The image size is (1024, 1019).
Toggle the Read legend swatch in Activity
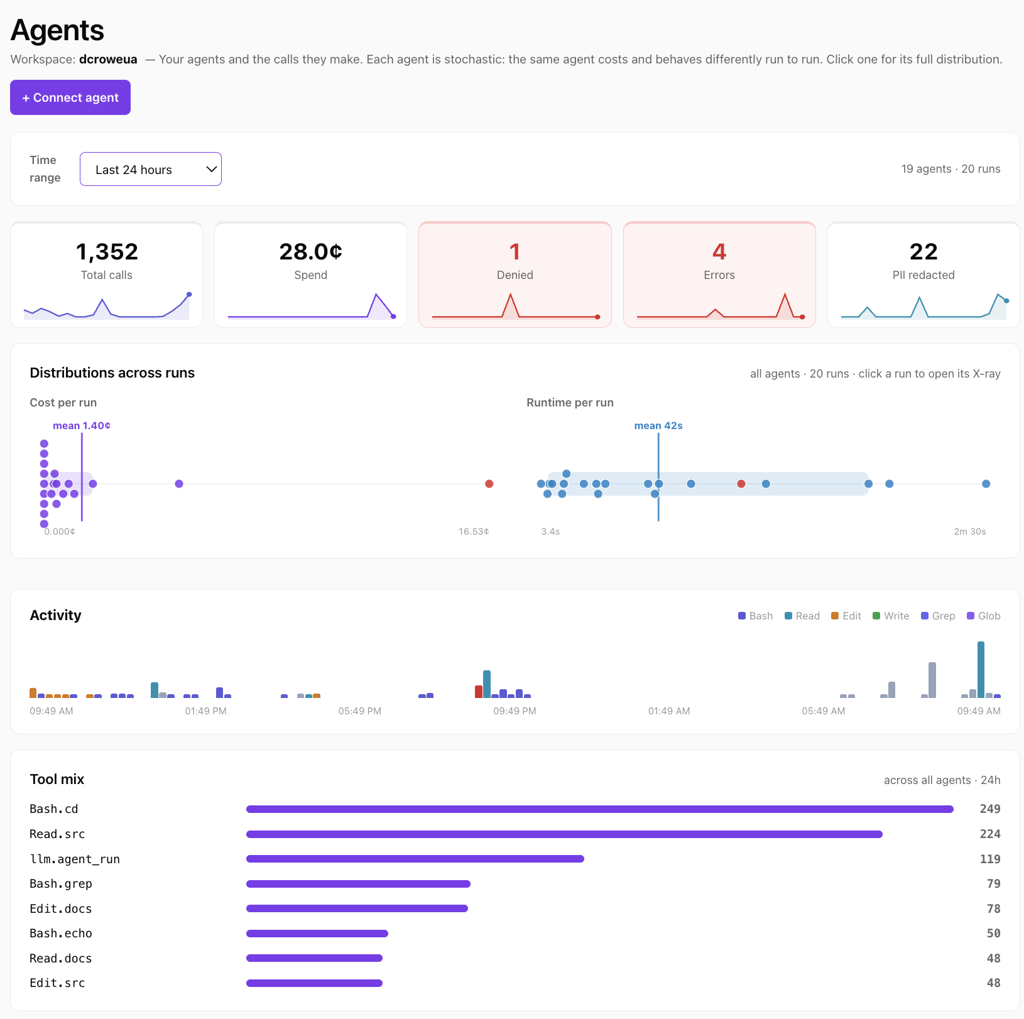[x=788, y=616]
